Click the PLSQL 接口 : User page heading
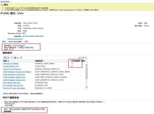Screen dimensions: 154x114 (x=12, y=13)
